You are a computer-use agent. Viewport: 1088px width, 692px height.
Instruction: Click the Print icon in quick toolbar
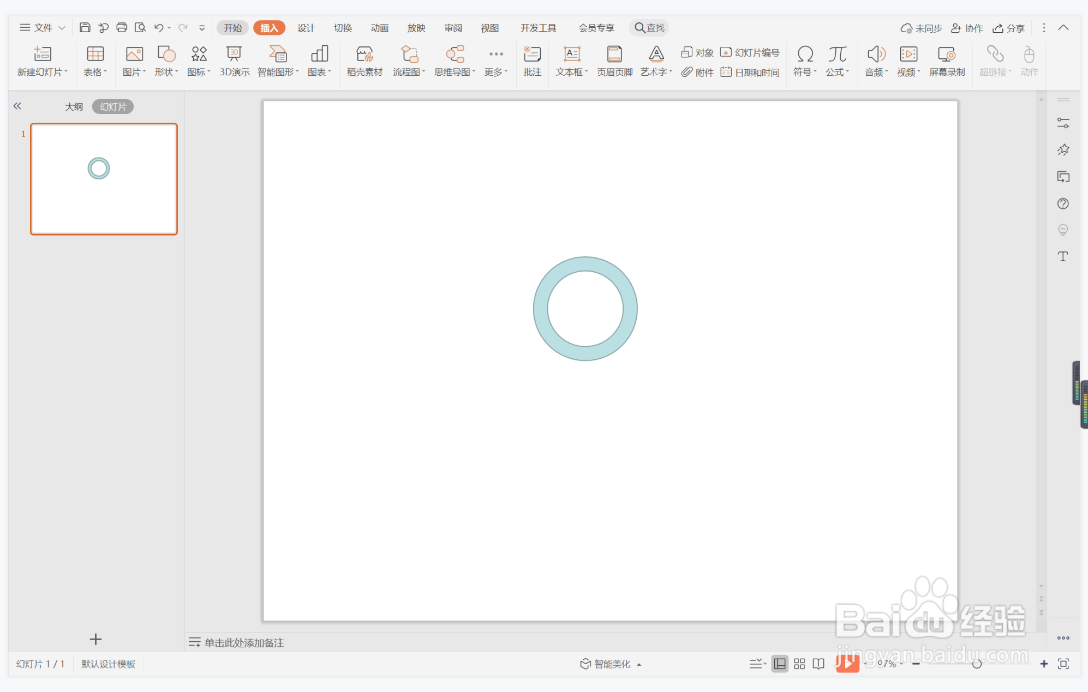pyautogui.click(x=122, y=27)
